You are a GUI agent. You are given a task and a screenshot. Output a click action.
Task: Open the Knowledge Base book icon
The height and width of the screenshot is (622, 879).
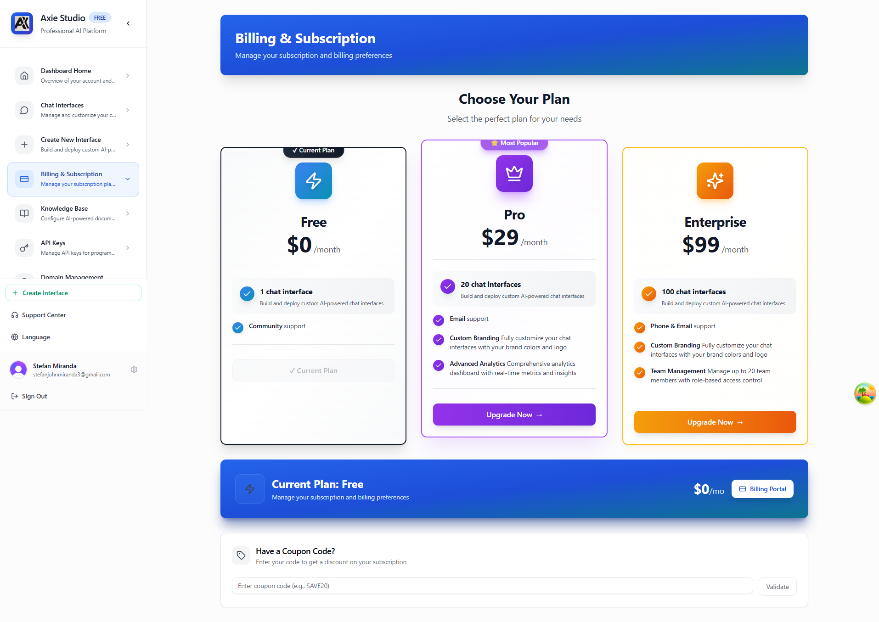(x=24, y=213)
